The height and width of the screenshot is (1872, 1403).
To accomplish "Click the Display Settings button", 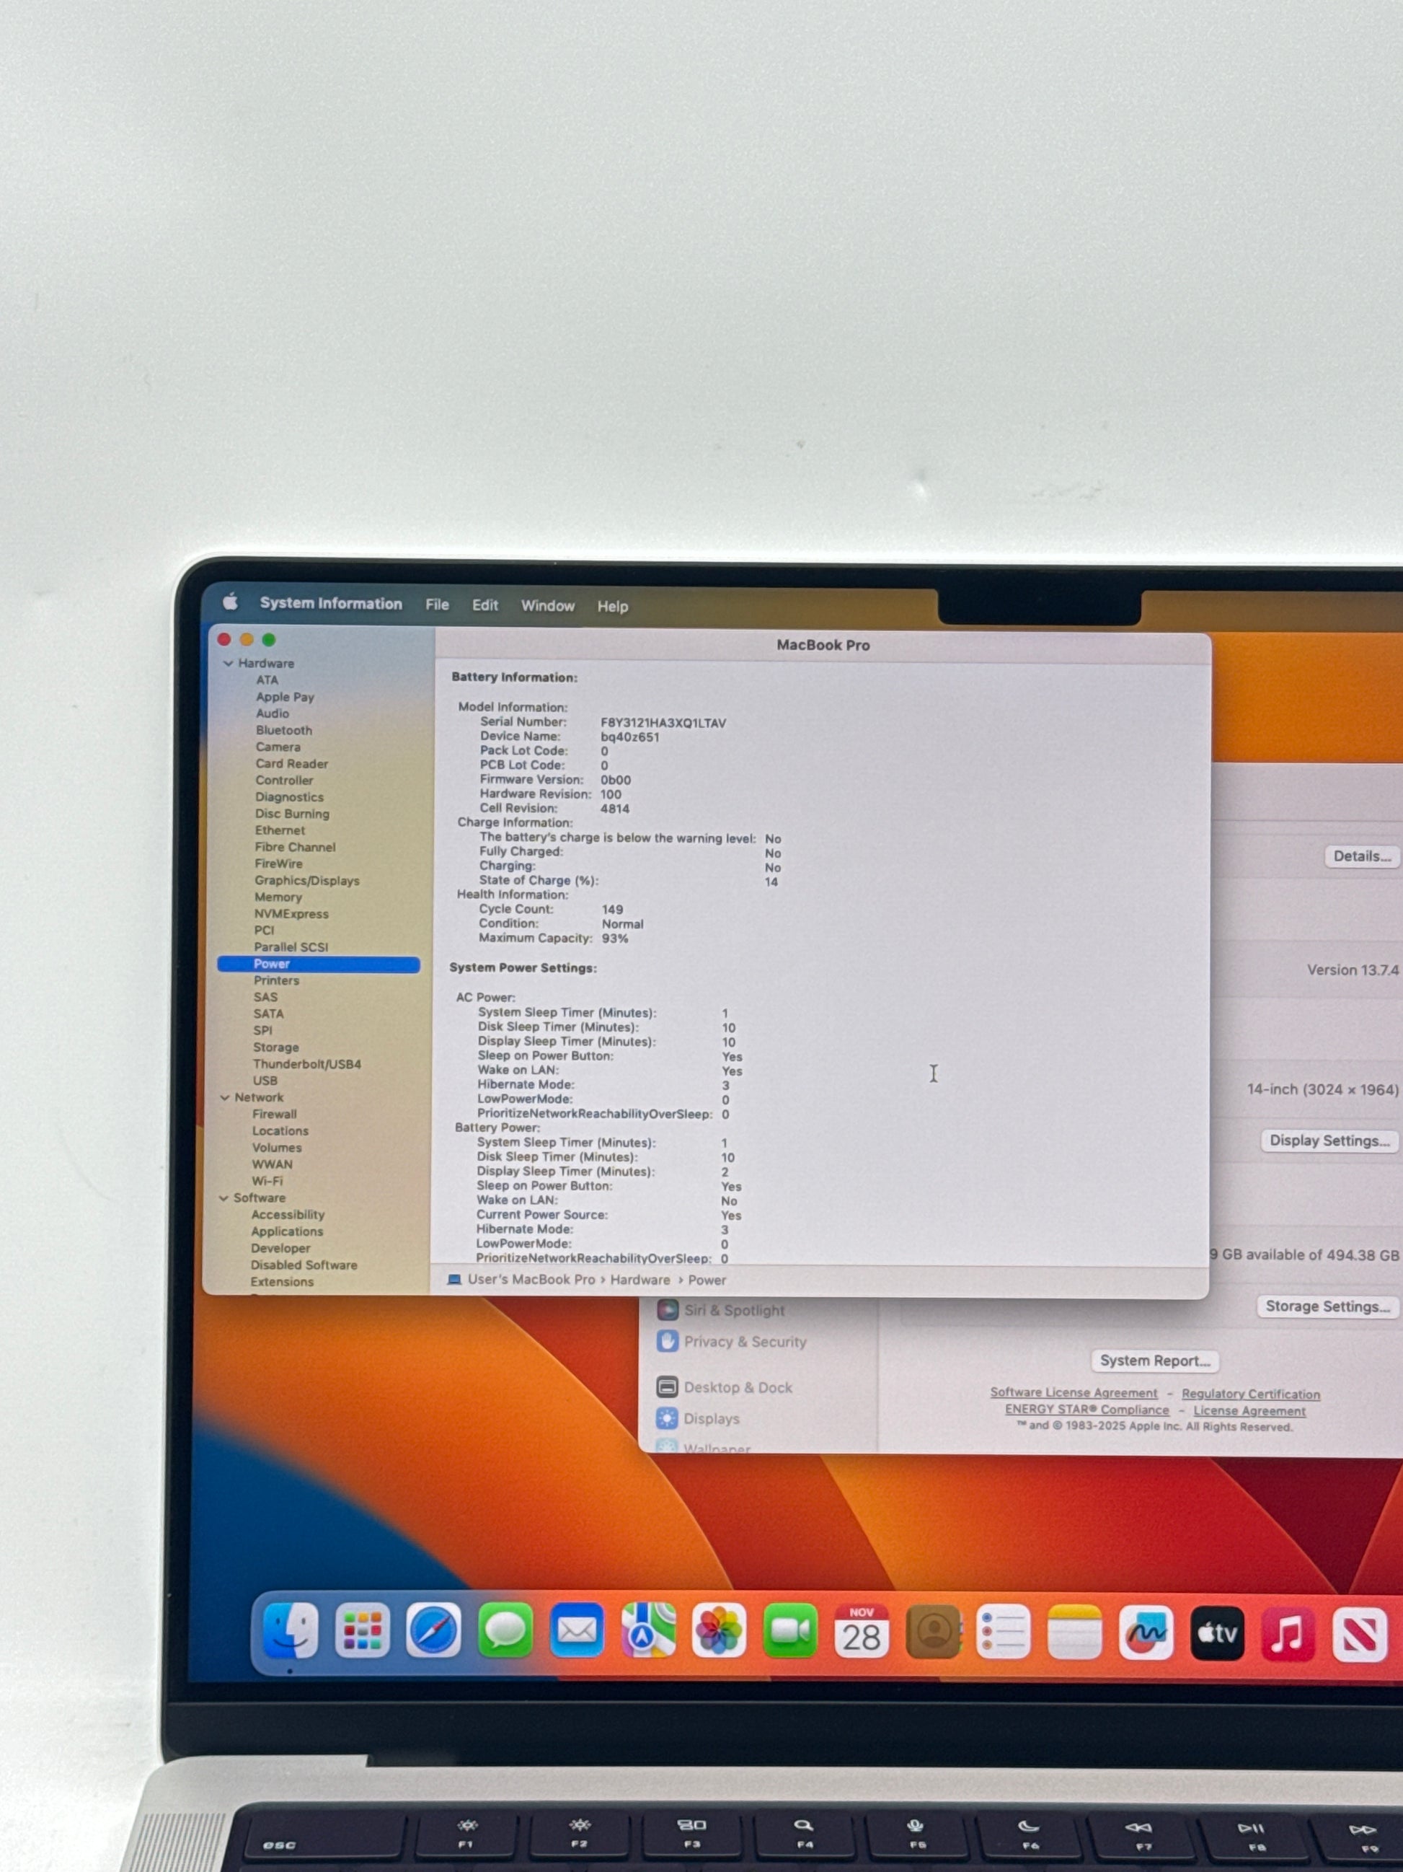I will [x=1329, y=1141].
